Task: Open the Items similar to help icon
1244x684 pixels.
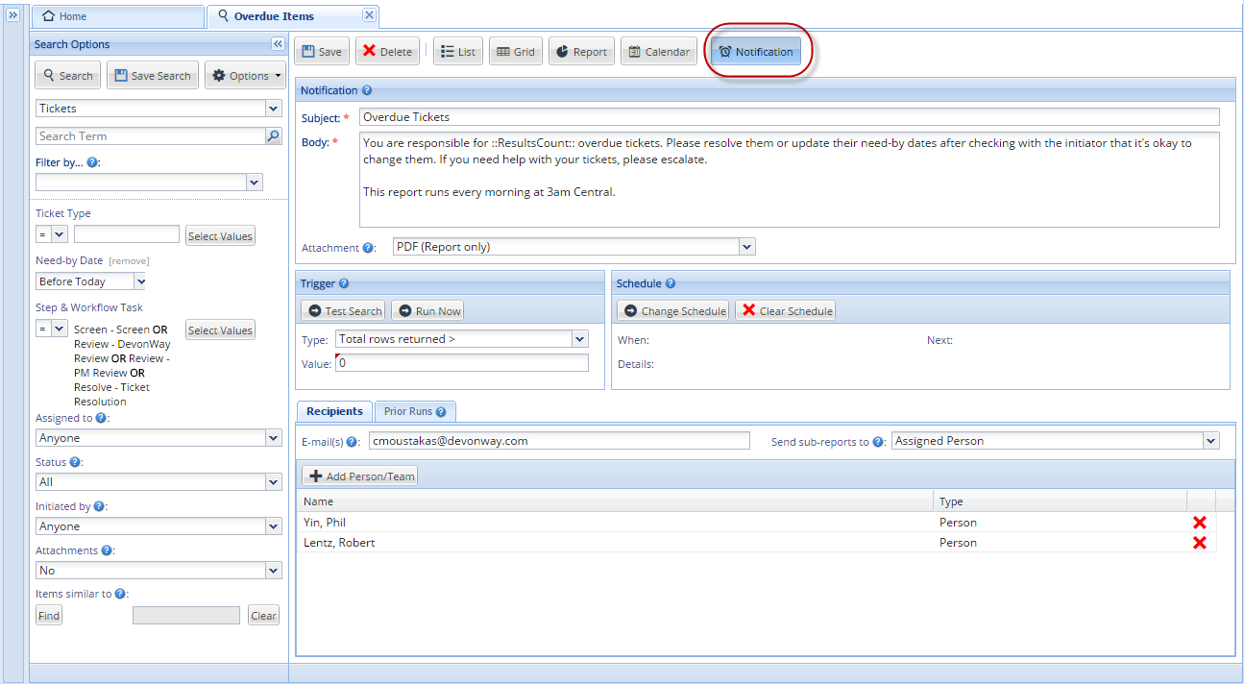Action: [120, 594]
